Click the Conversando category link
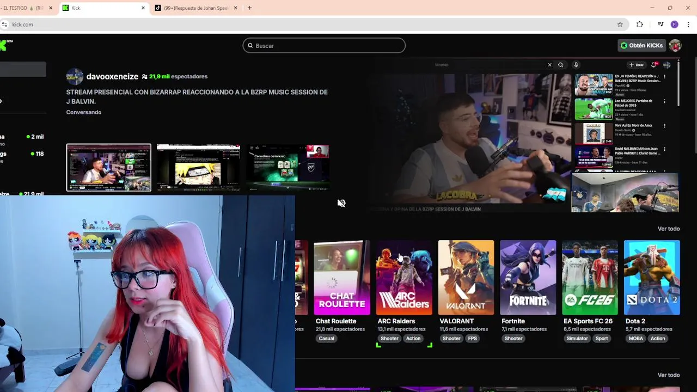The height and width of the screenshot is (392, 697). click(x=84, y=112)
